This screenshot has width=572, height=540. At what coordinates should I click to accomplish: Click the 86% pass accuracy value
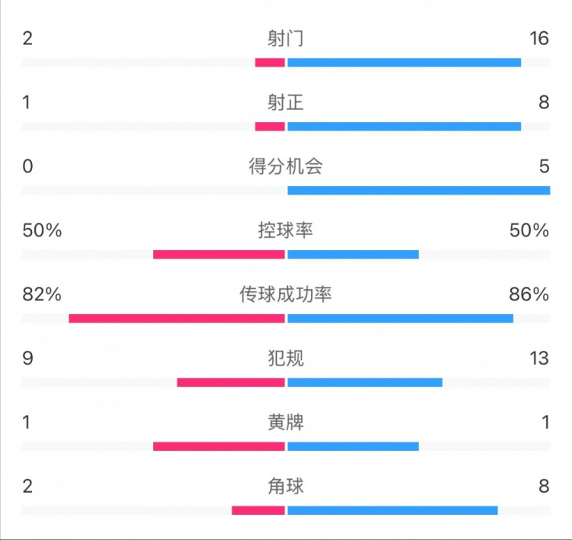(x=530, y=294)
